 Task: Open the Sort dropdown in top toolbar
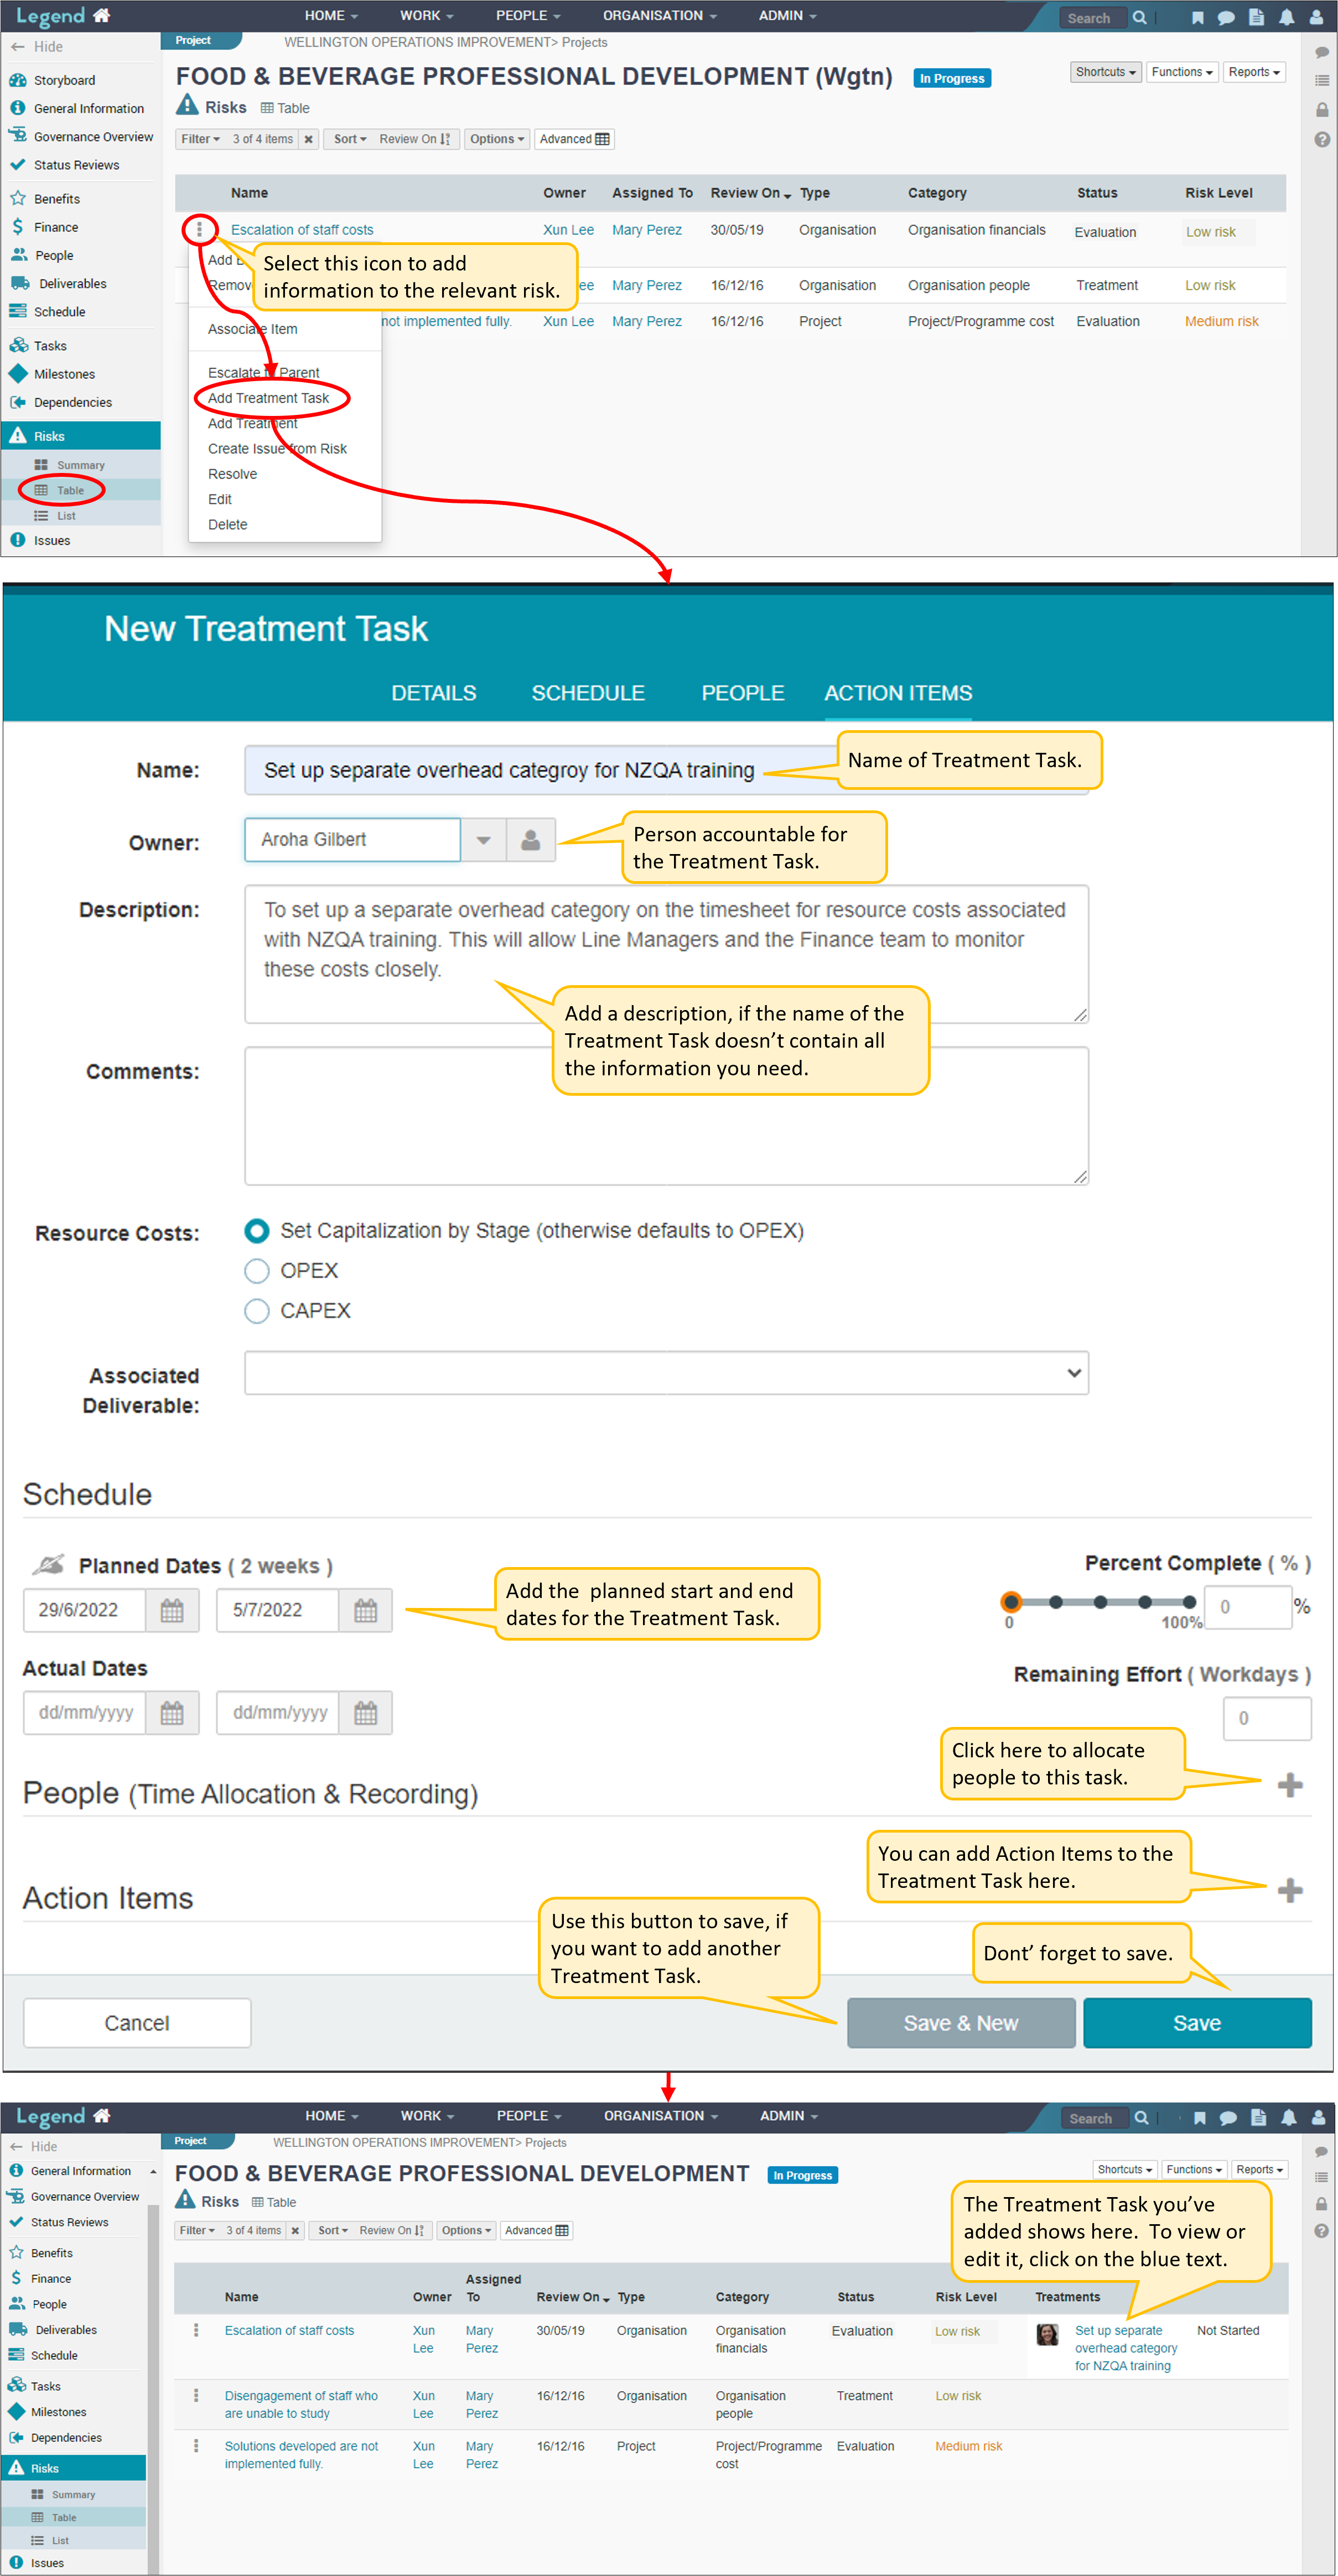pyautogui.click(x=350, y=139)
